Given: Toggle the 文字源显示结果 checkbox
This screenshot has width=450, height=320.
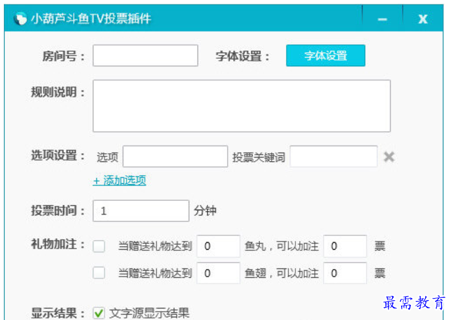Looking at the screenshot, I should click(x=99, y=313).
